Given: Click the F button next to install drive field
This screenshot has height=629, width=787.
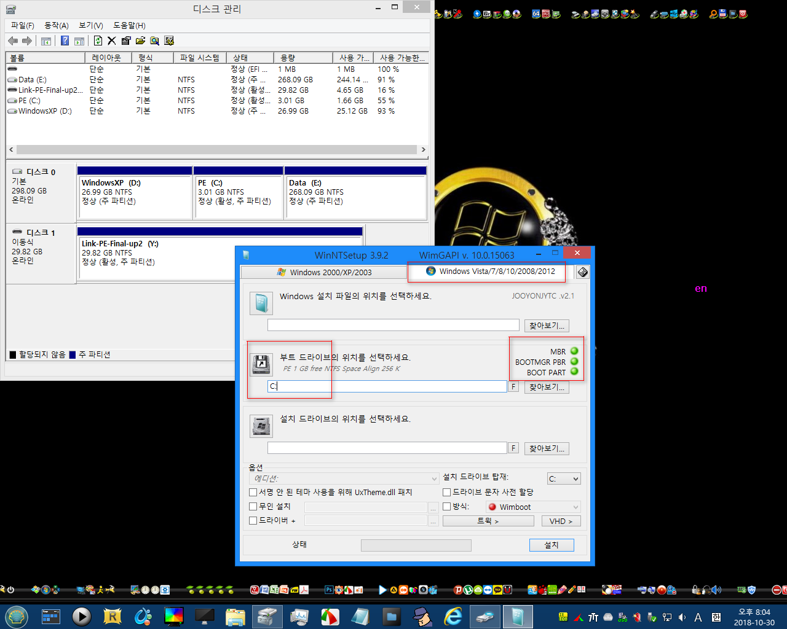Looking at the screenshot, I should 513,448.
